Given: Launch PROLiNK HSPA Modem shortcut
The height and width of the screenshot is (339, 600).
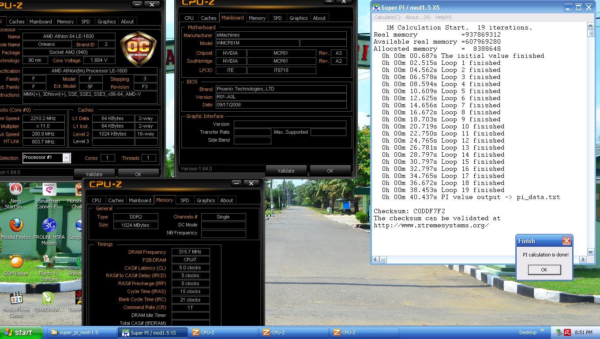Looking at the screenshot, I should click(49, 232).
